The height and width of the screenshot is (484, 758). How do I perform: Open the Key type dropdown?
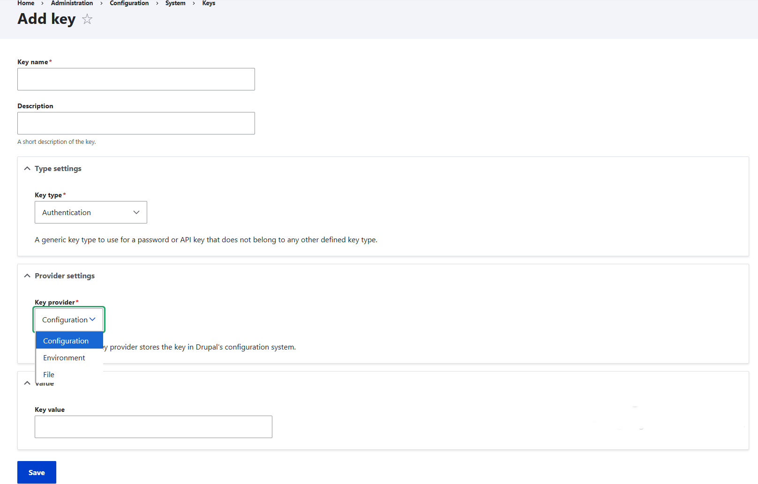pyautogui.click(x=90, y=212)
